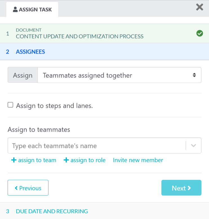Expand the teammate name dropdown arrow
The height and width of the screenshot is (219, 209).
coord(194,145)
